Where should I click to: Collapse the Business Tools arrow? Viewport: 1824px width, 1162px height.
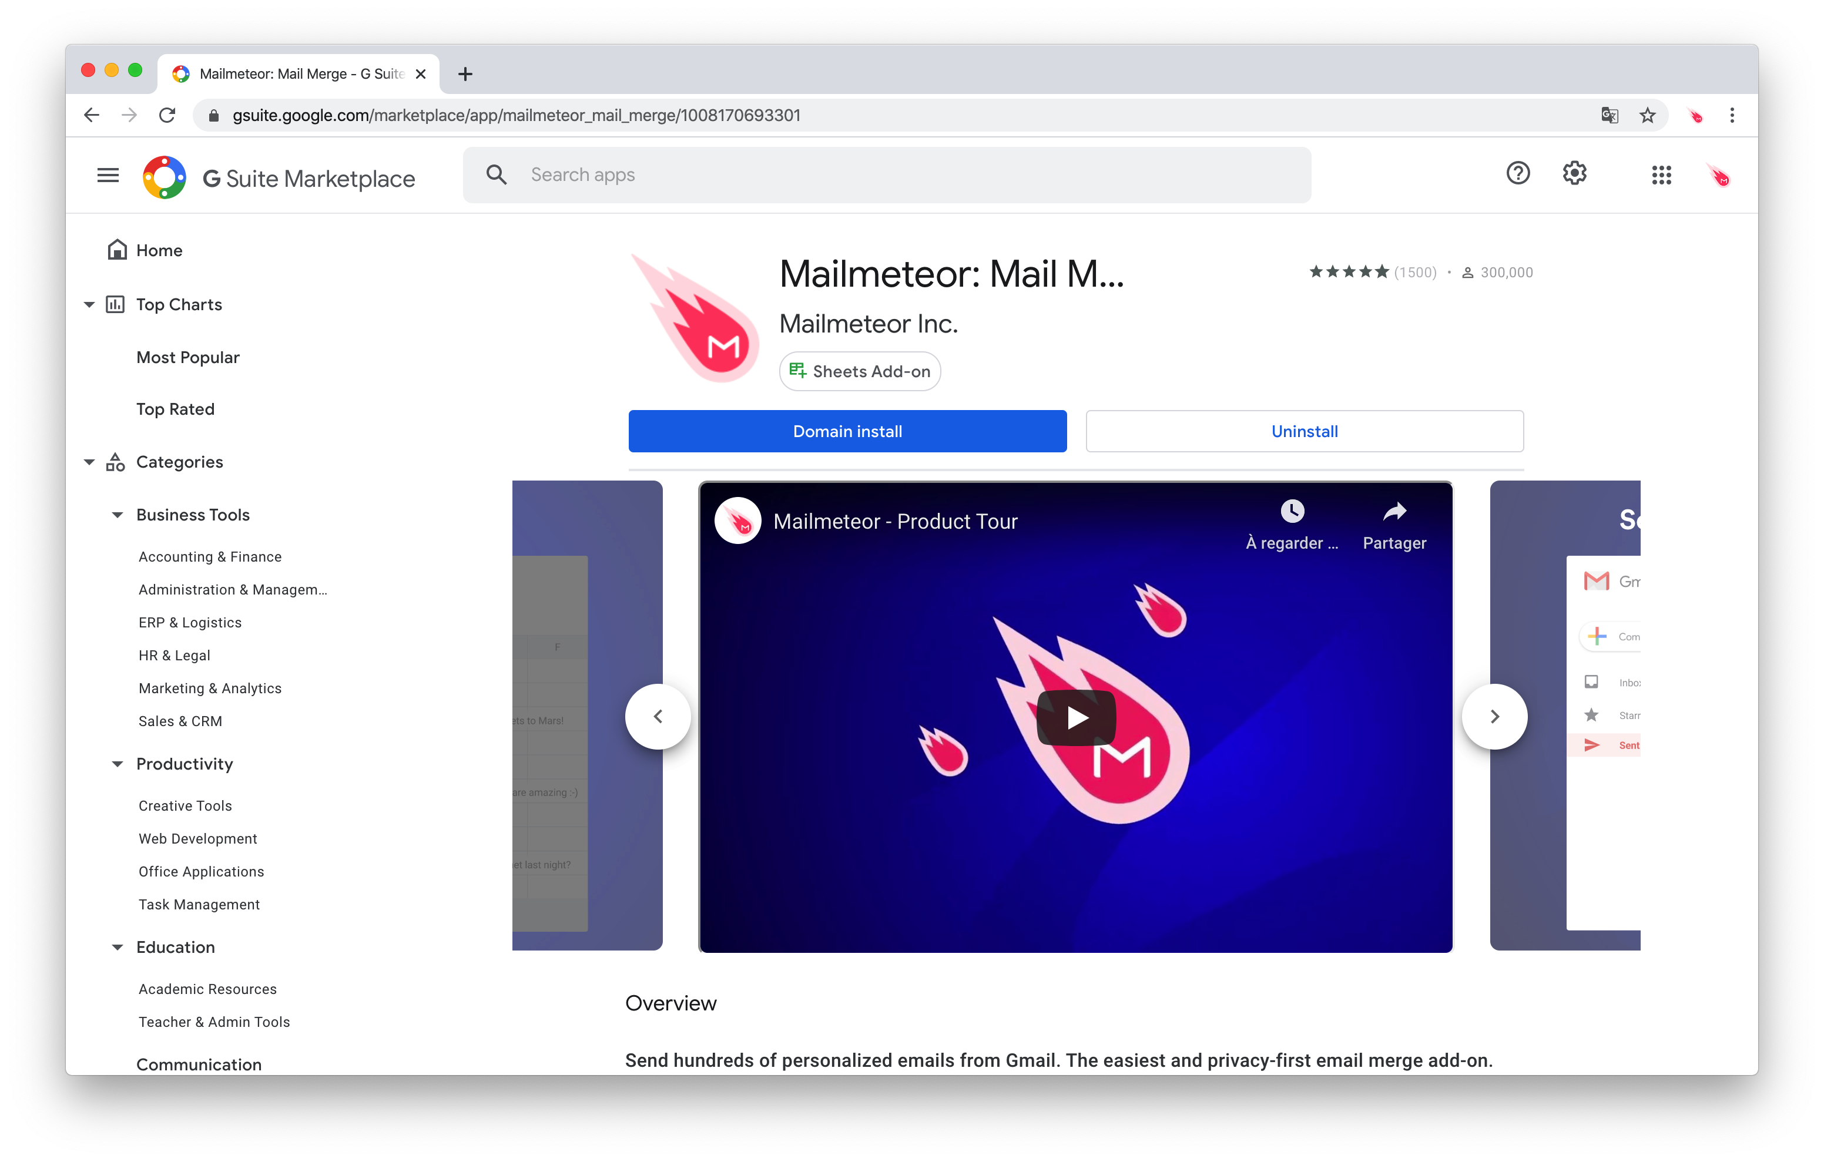tap(118, 515)
